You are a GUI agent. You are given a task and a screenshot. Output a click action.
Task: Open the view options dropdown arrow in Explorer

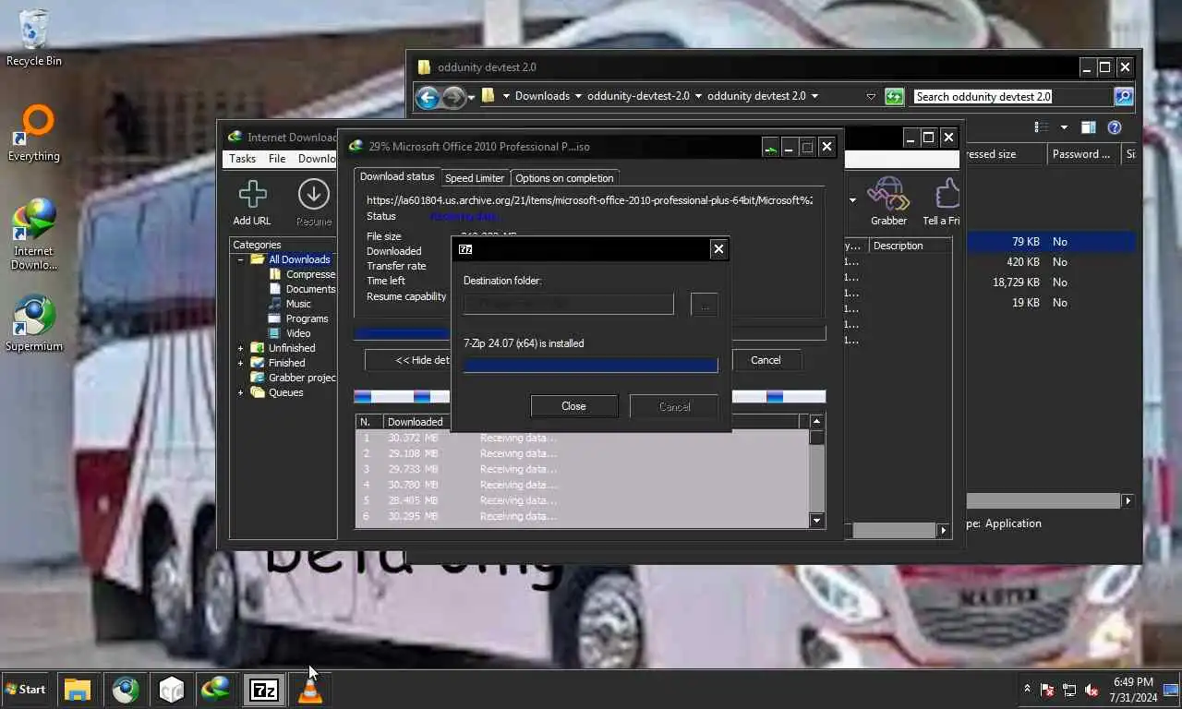[1064, 127]
